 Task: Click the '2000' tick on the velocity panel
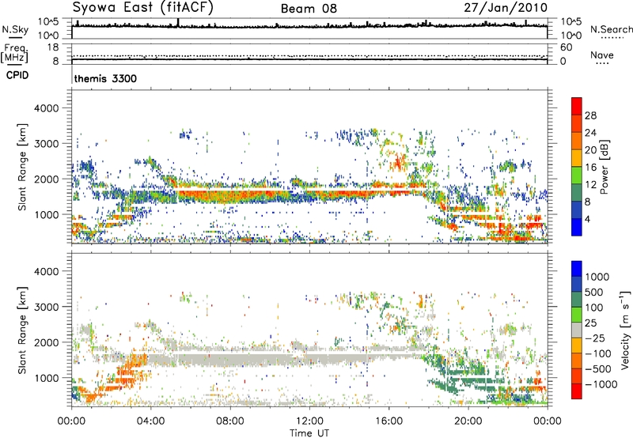point(47,342)
